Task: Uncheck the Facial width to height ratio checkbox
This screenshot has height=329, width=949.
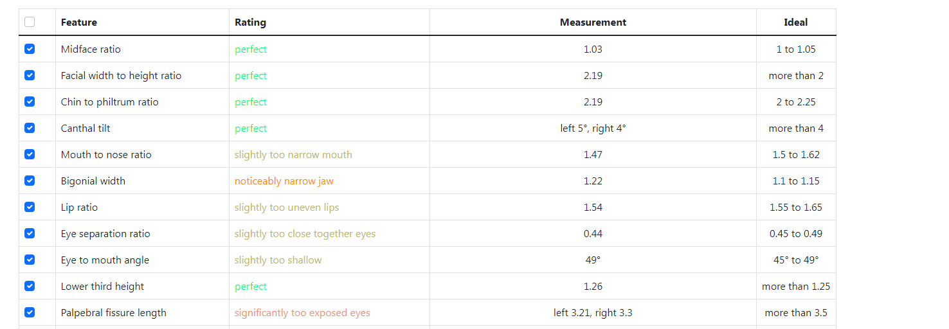Action: point(30,75)
